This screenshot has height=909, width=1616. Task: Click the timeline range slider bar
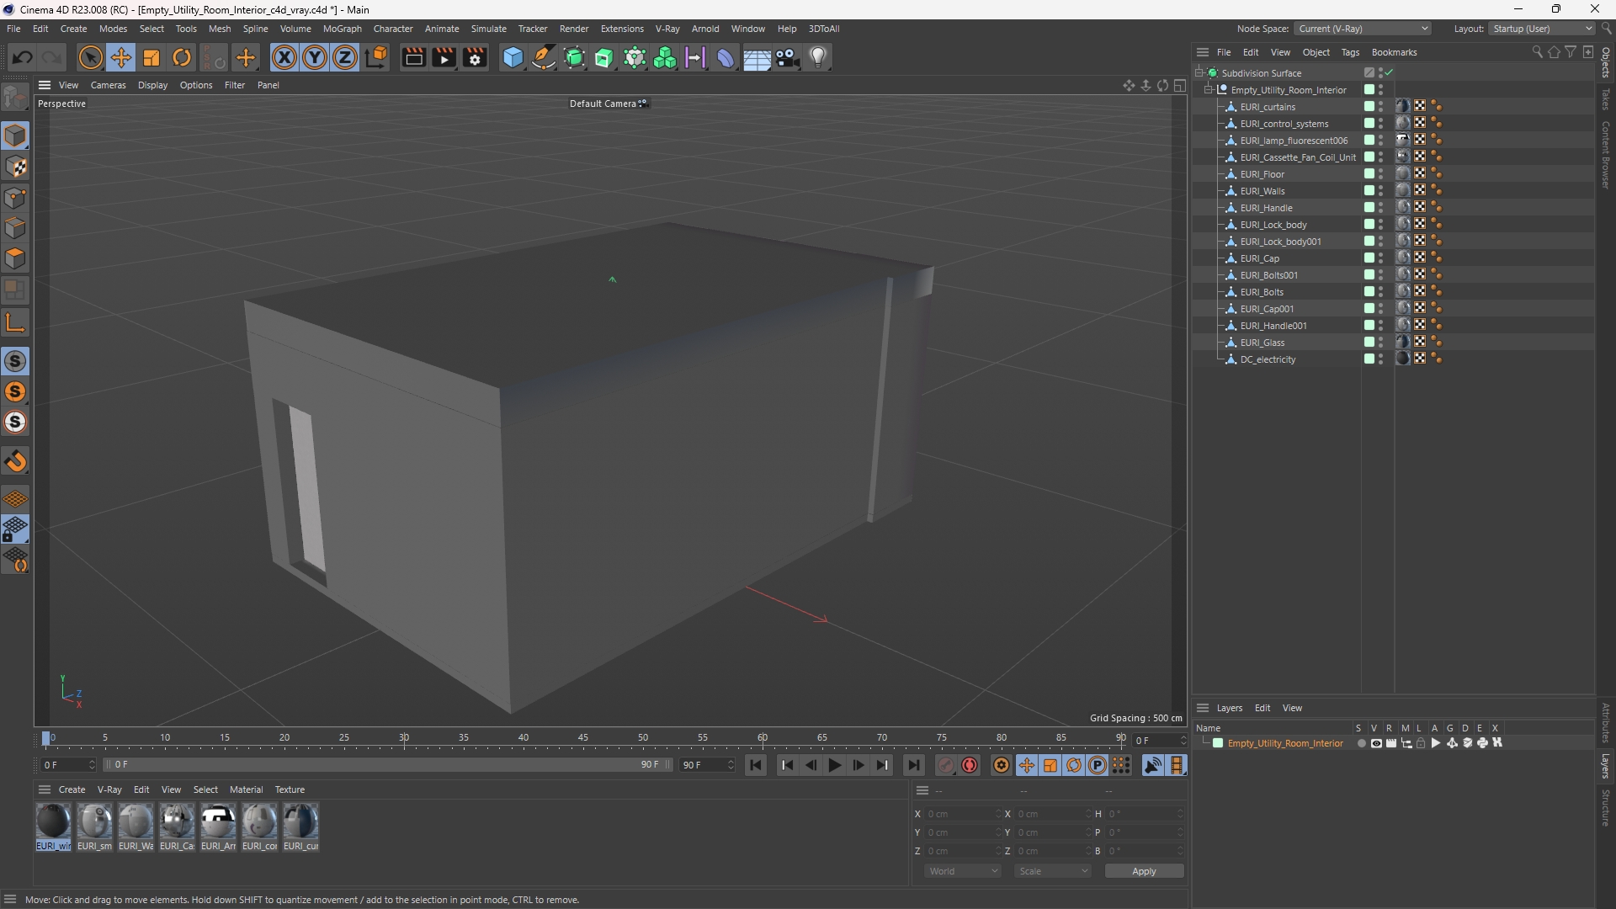coord(387,765)
